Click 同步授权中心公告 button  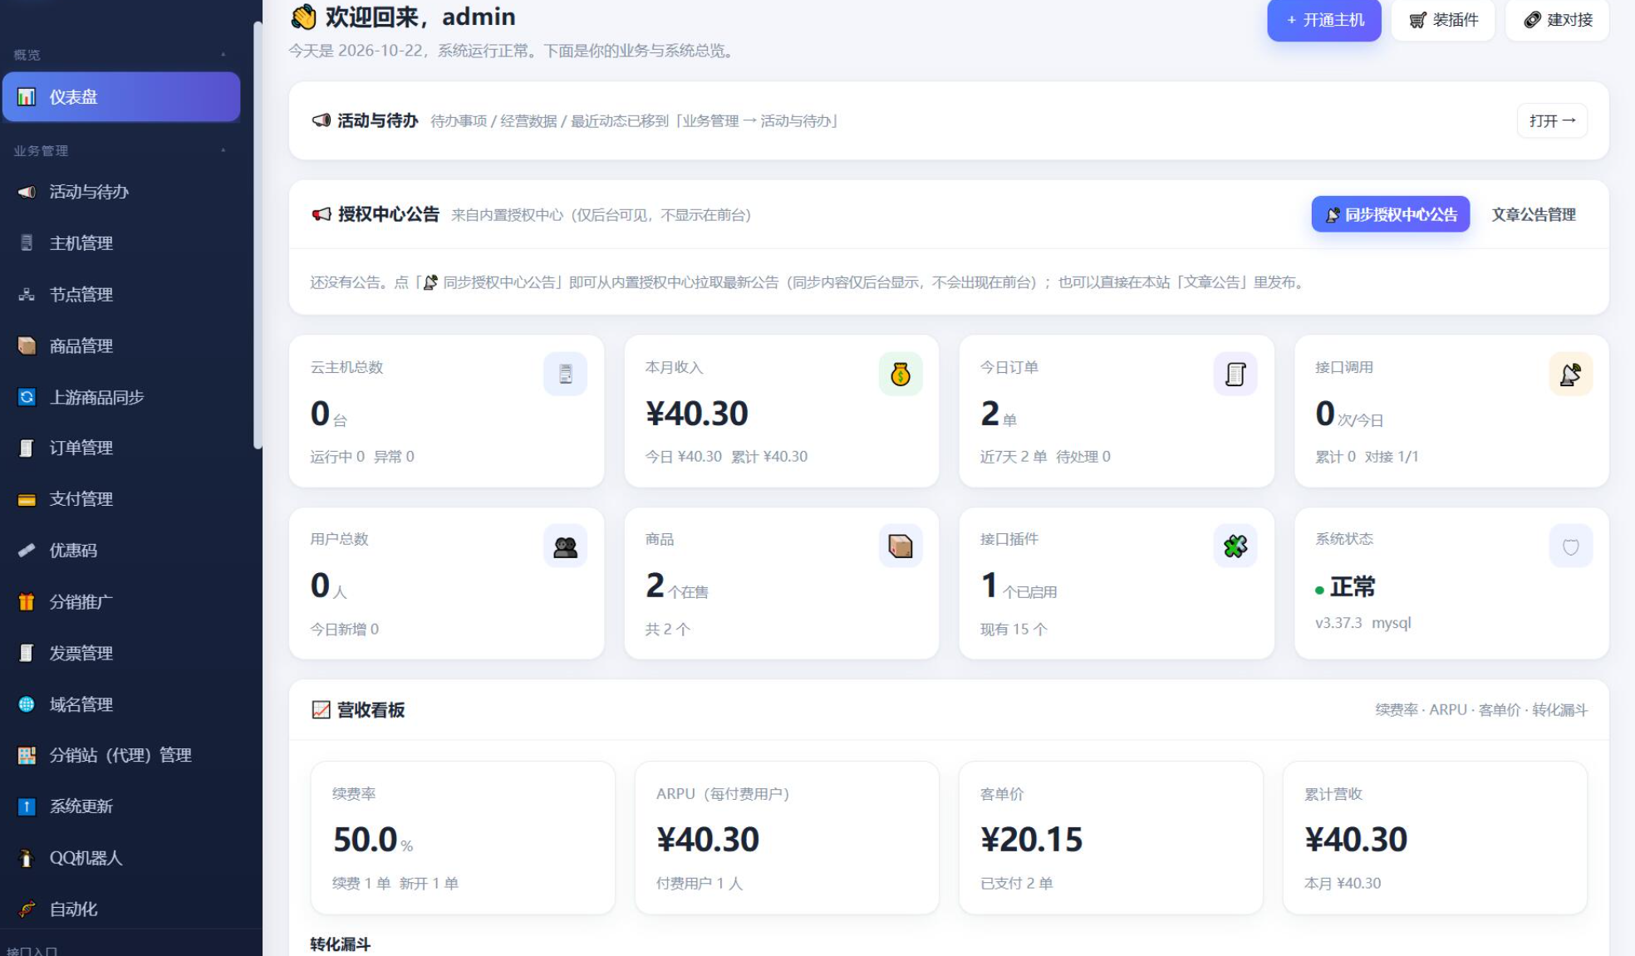click(x=1391, y=214)
